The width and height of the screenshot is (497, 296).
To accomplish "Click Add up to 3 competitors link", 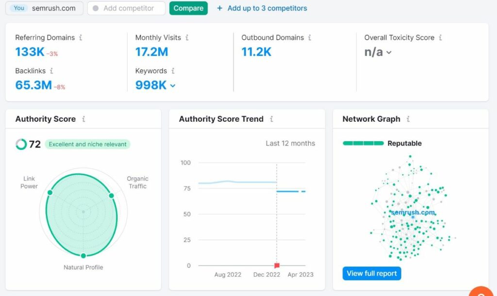I will pos(267,8).
